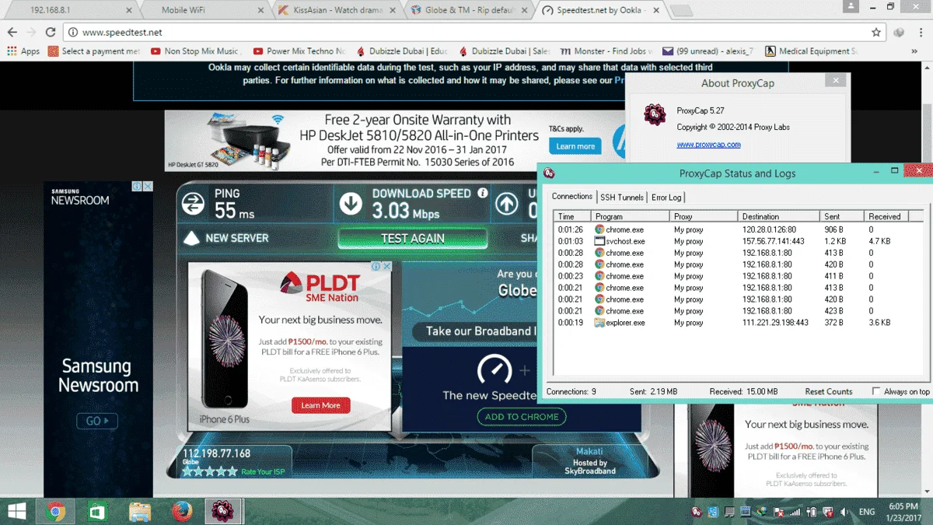Open Monster - Find Jobs bookmark

606,51
